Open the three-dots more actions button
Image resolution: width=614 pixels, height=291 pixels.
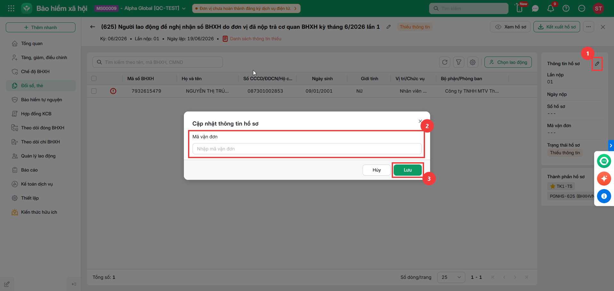[x=588, y=27]
